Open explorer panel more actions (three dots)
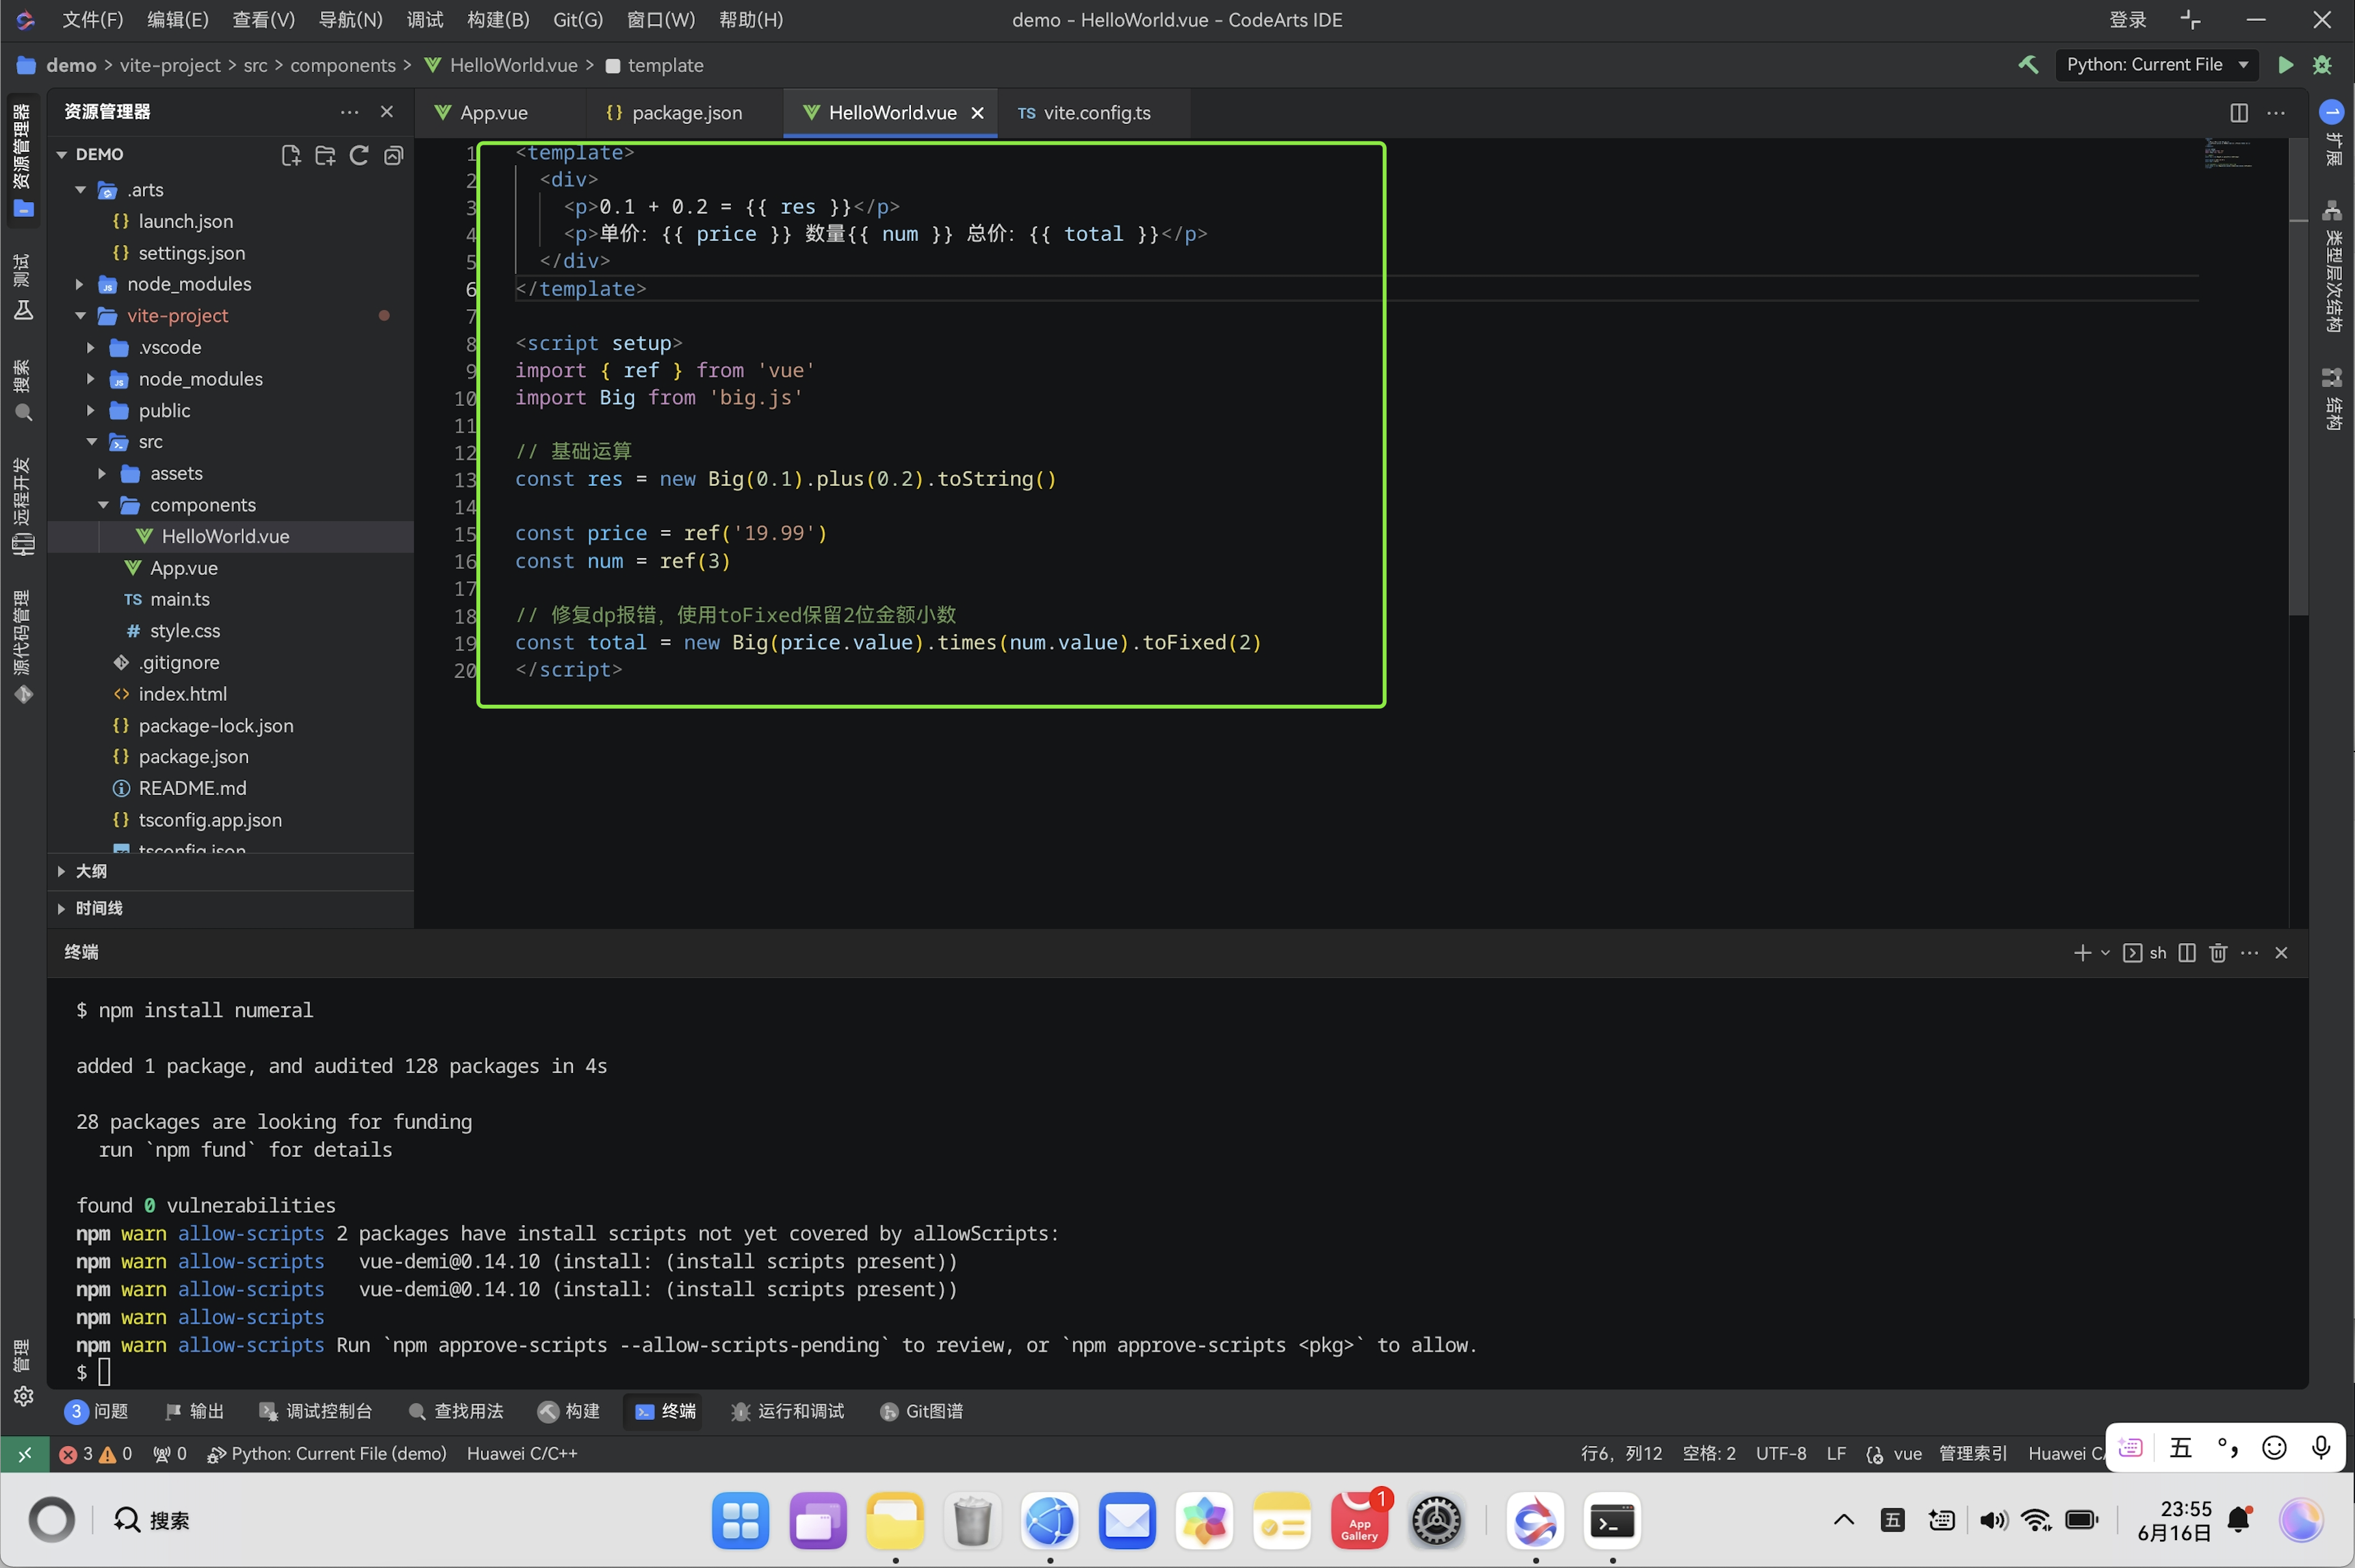The width and height of the screenshot is (2355, 1568). click(349, 112)
